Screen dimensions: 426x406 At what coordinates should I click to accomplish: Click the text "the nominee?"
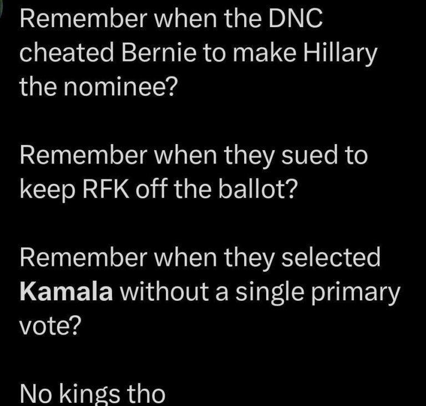click(x=97, y=86)
